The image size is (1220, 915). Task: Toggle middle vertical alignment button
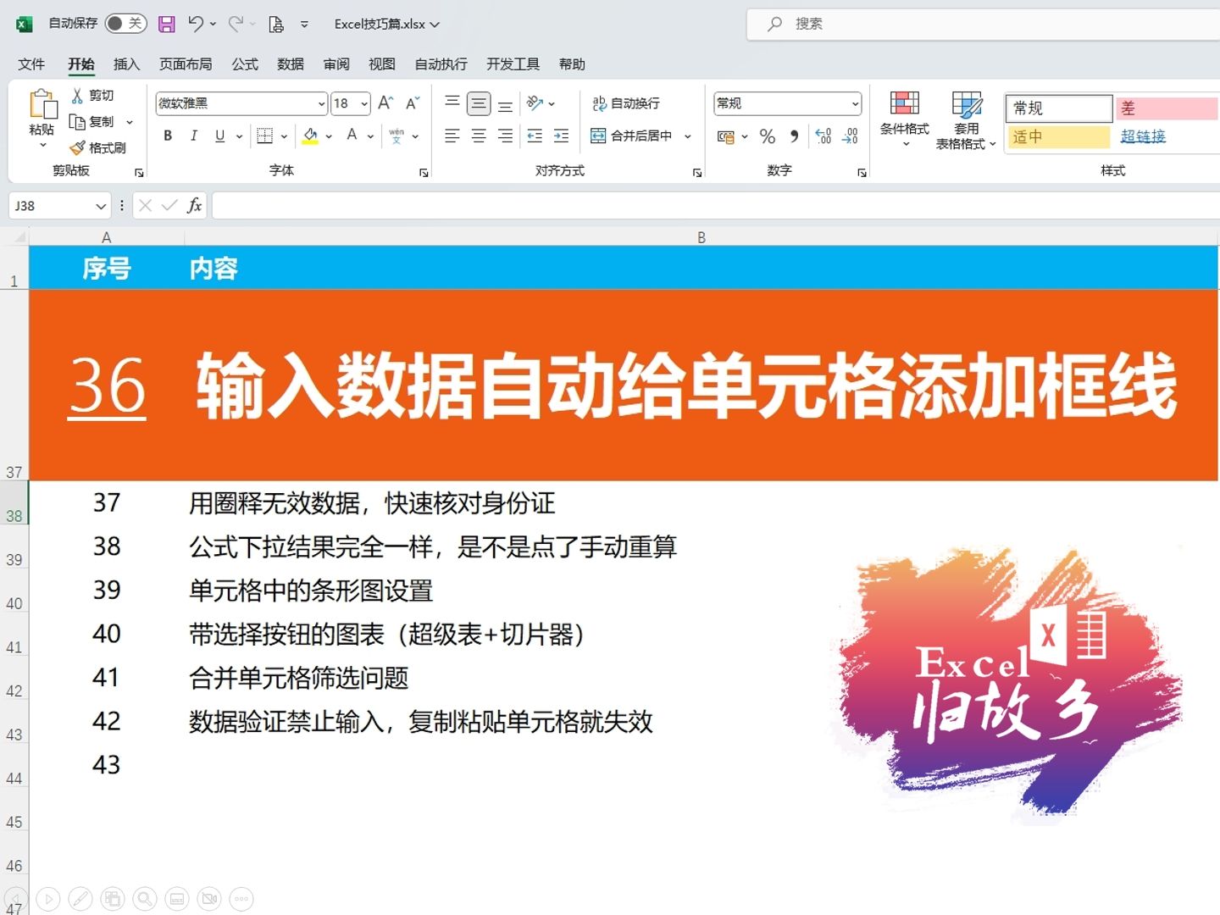[479, 103]
